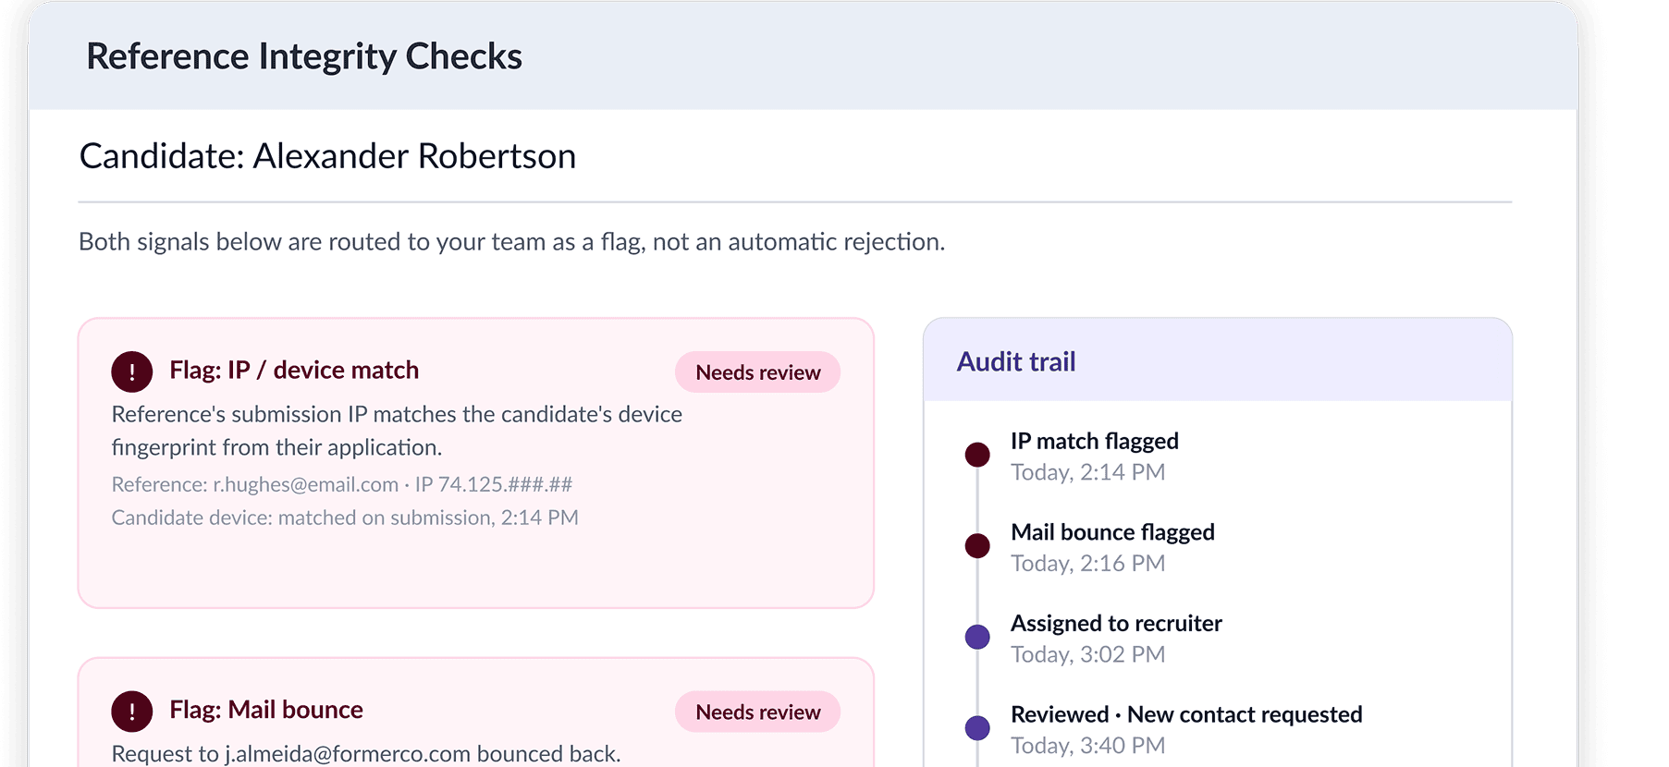The height and width of the screenshot is (767, 1669).
Task: Click the Needs review badge on IP / device match
Action: [757, 372]
